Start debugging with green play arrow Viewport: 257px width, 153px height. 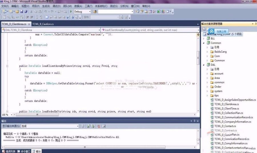point(71,12)
